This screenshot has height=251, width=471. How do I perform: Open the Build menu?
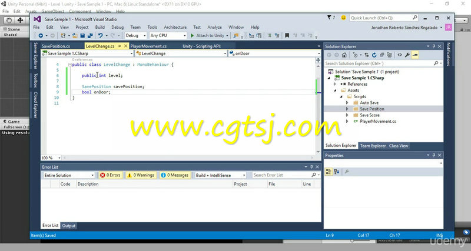[99, 27]
